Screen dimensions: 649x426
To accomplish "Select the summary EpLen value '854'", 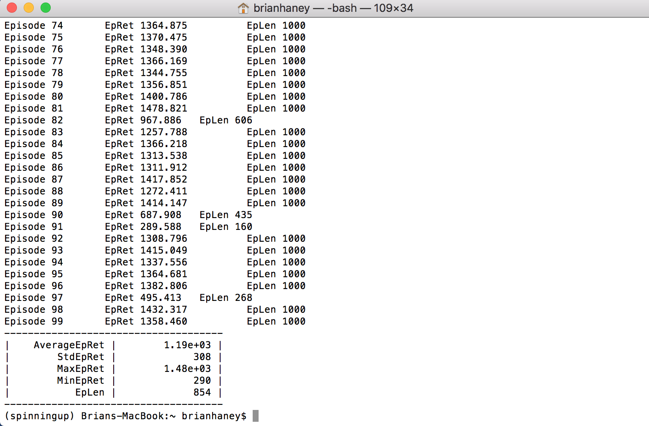I will tap(202, 392).
